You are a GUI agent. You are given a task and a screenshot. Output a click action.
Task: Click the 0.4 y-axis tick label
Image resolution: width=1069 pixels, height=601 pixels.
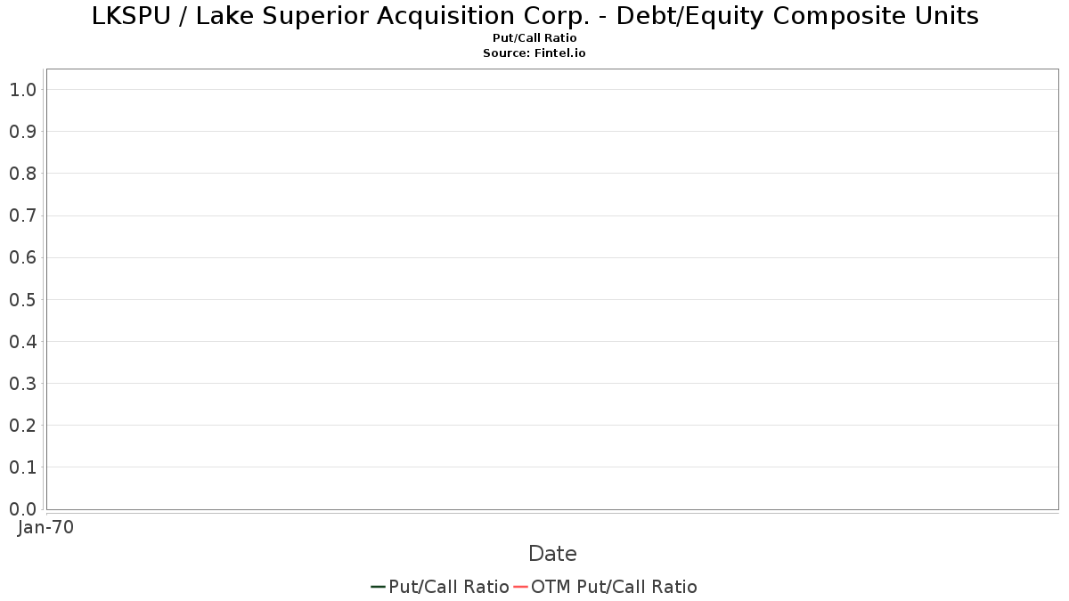(x=23, y=342)
